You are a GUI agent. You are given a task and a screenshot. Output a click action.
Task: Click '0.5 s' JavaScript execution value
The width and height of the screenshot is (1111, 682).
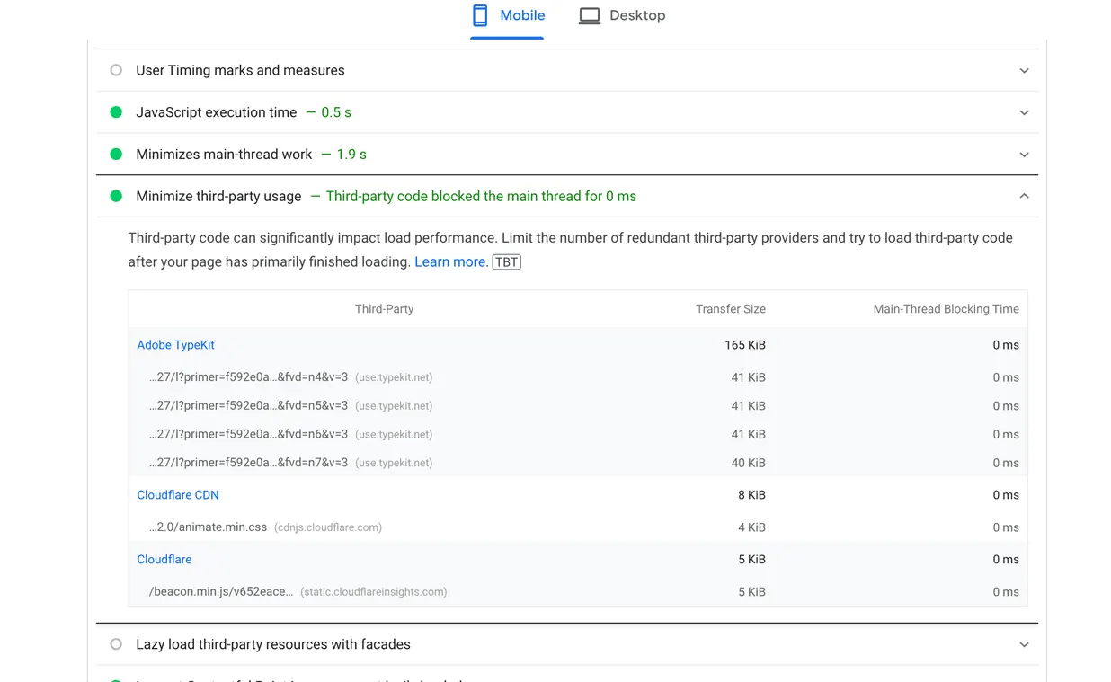coord(336,112)
